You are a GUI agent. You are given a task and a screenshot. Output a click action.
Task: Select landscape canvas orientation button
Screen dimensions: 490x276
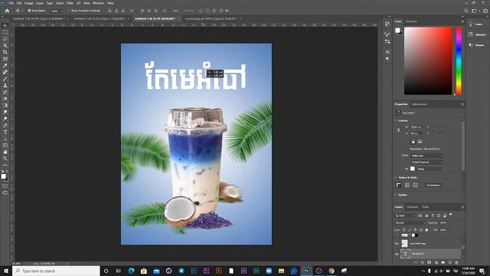(x=420, y=141)
